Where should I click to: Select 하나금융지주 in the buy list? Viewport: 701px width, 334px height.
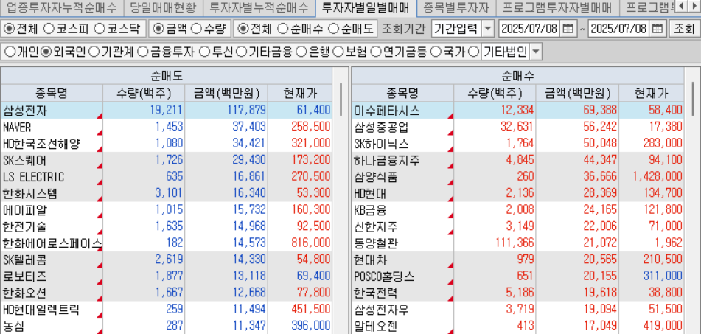coord(517,160)
